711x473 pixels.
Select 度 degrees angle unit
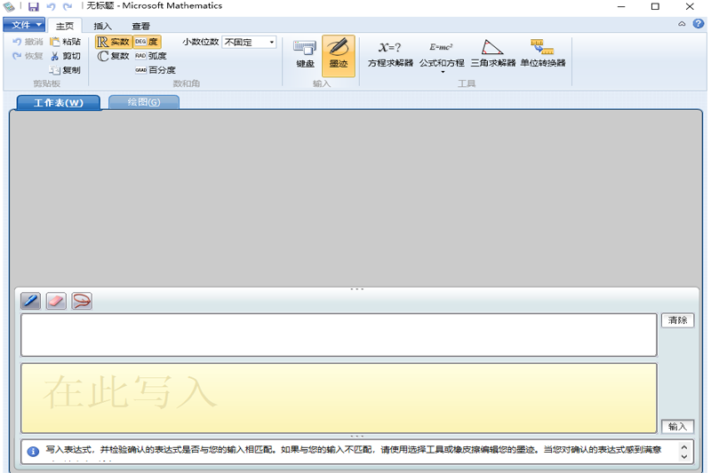[x=147, y=42]
